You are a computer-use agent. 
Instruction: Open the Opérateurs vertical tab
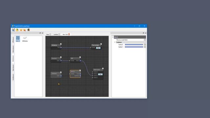pyautogui.click(x=13, y=68)
